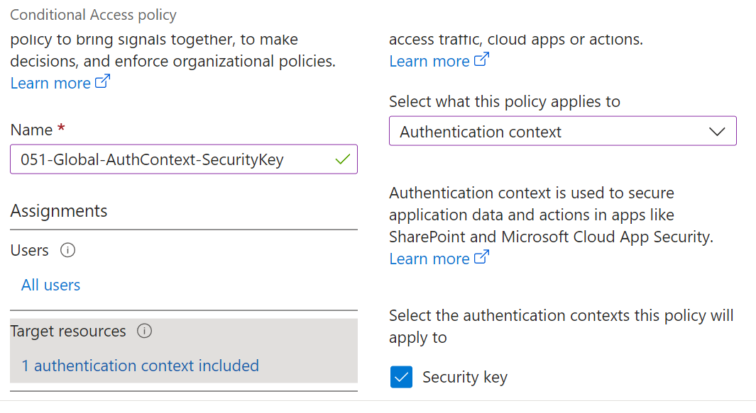Click the Target resources info icon

point(144,331)
